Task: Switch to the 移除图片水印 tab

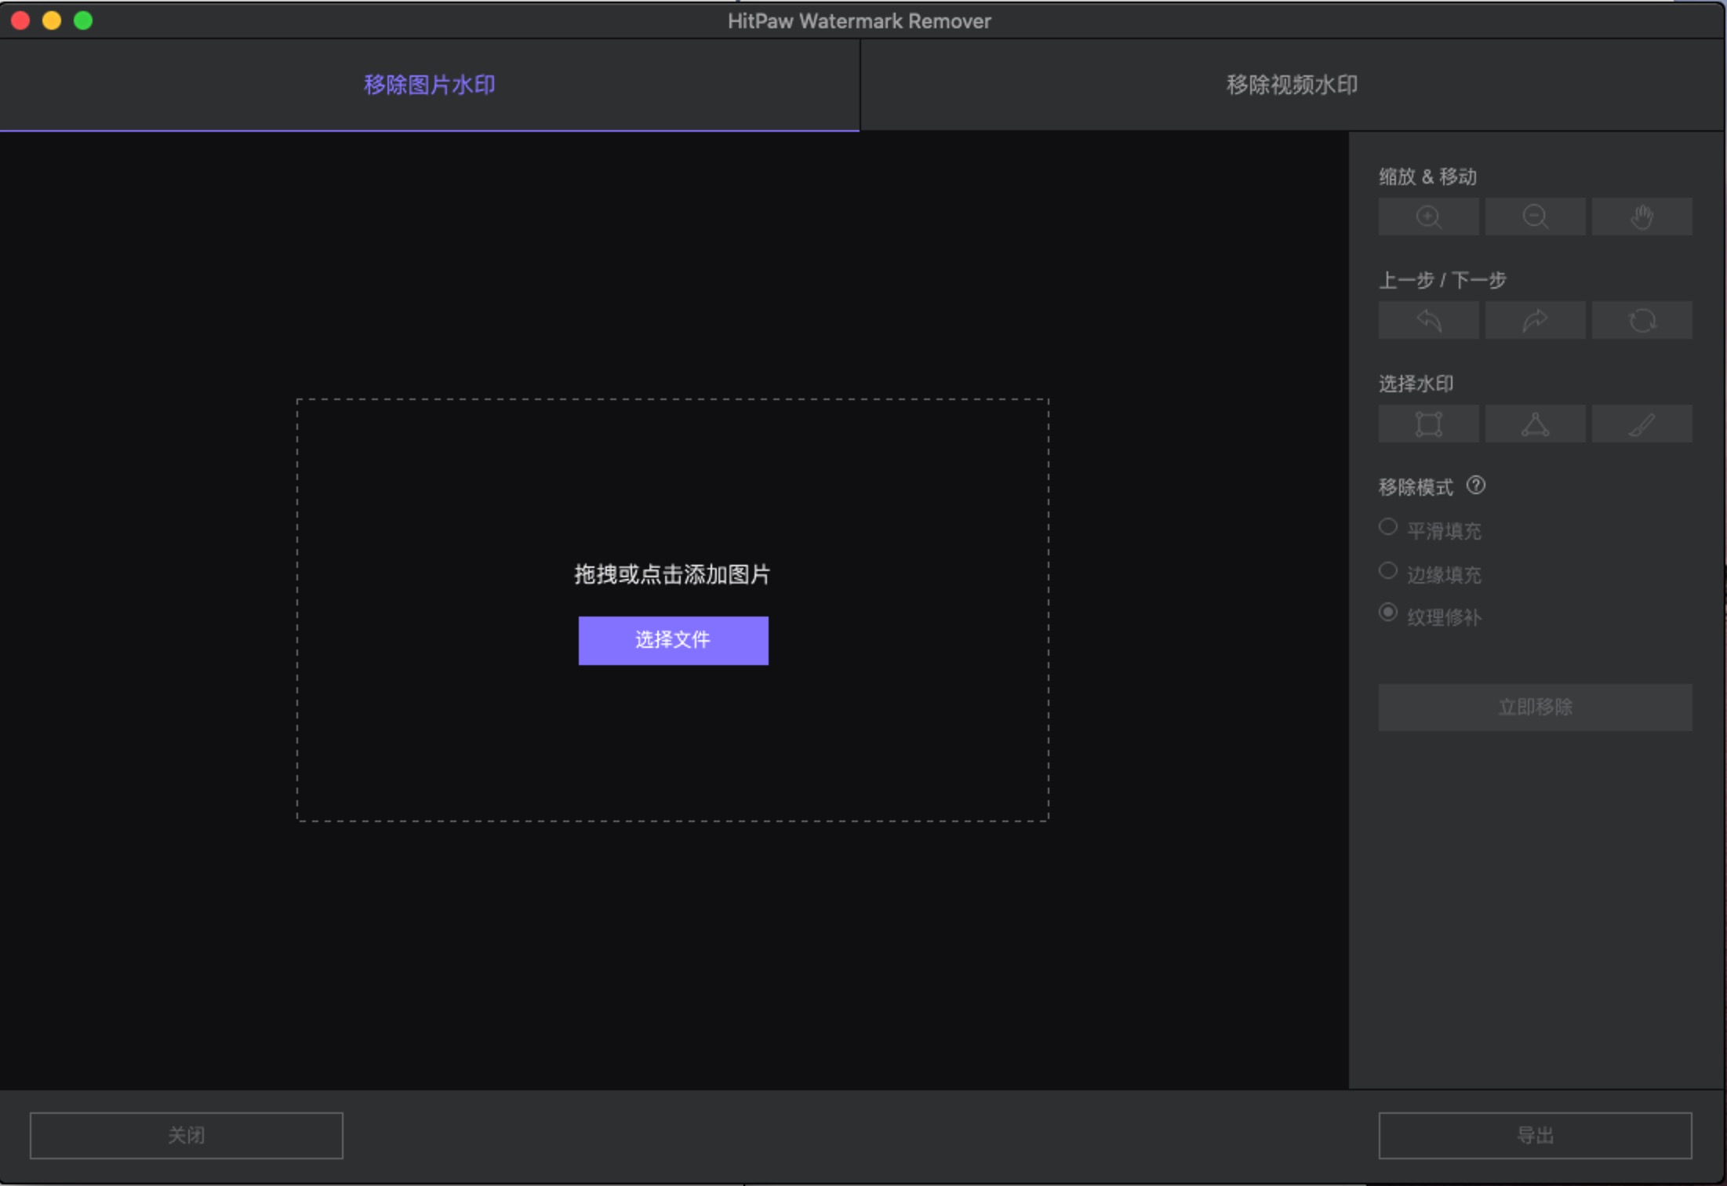Action: pos(430,85)
